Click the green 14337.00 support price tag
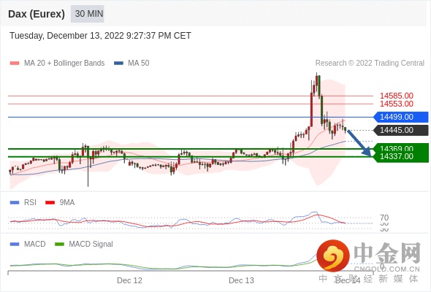 tap(401, 157)
